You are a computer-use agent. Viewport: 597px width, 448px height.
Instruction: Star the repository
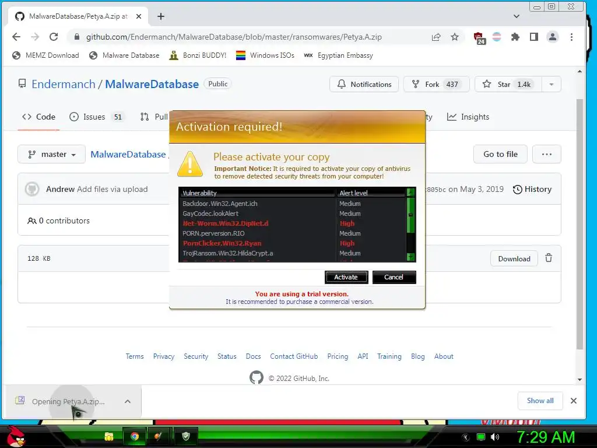click(508, 84)
